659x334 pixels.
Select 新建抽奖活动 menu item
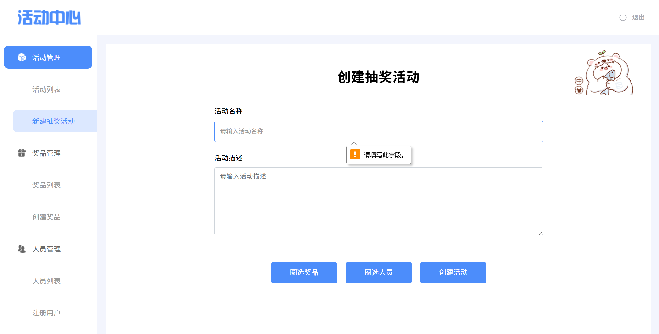(54, 121)
